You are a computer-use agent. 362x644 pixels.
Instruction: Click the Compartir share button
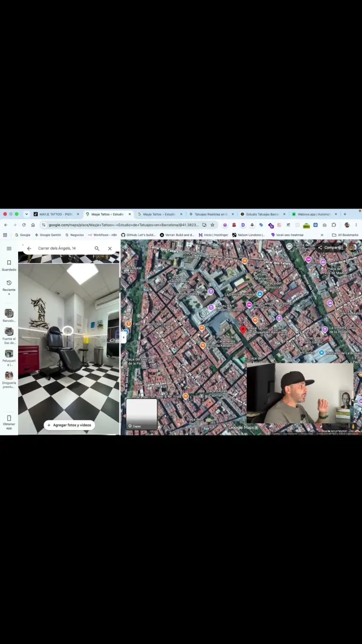coord(328,248)
